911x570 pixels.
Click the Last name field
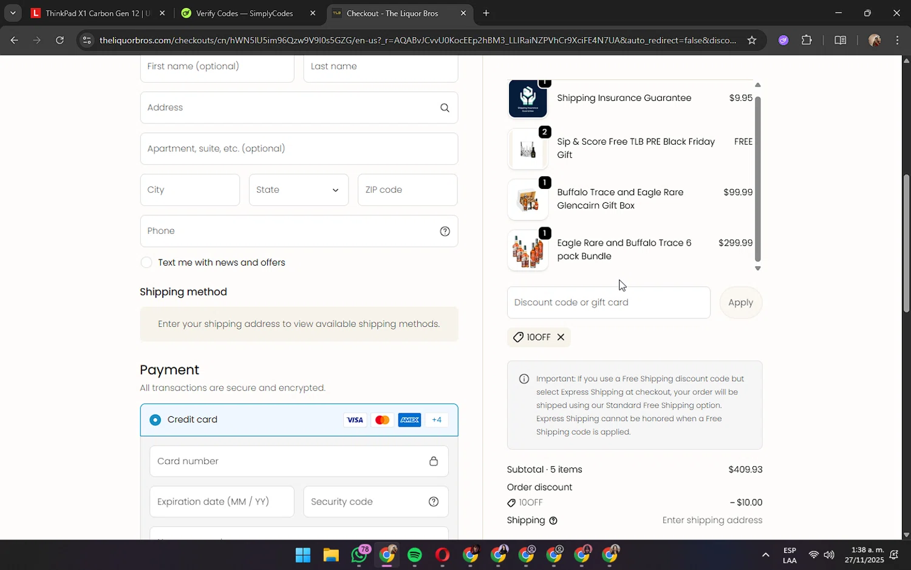381,67
